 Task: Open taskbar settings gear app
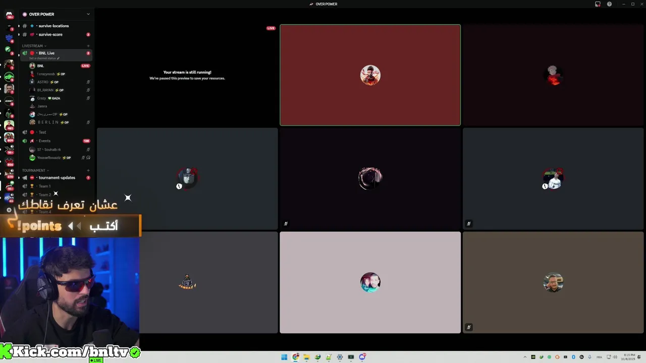point(340,357)
